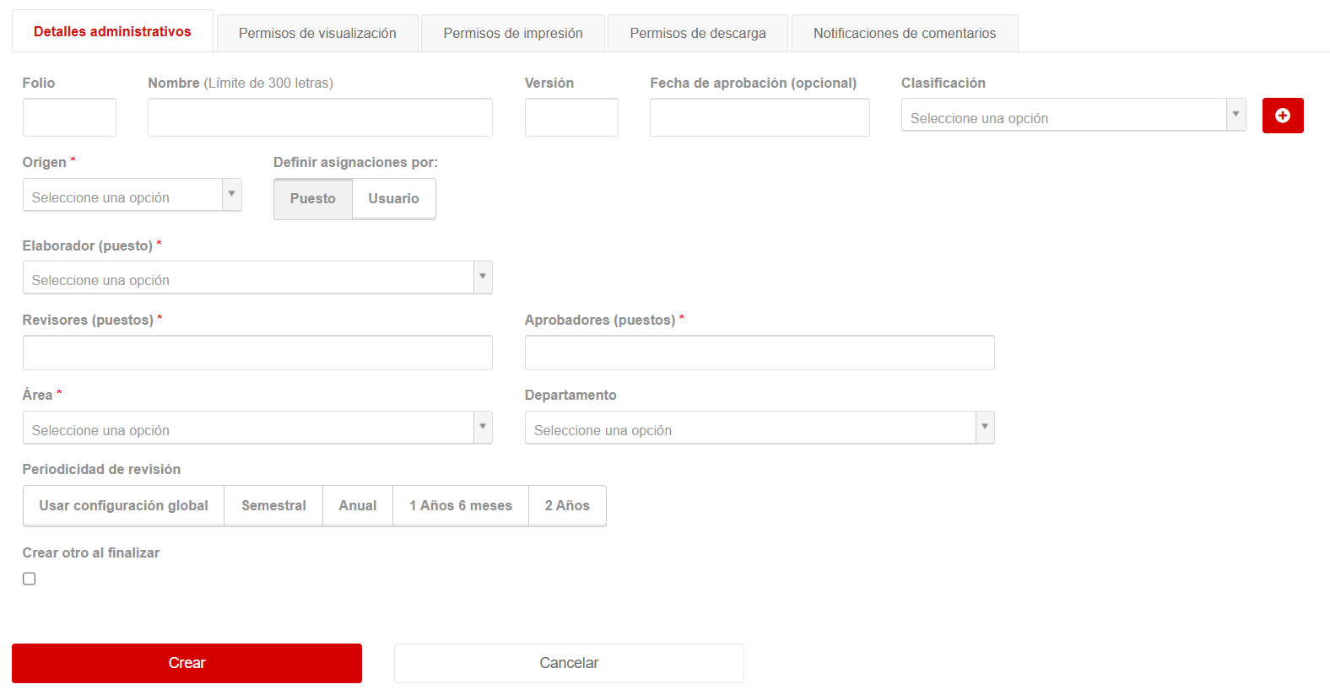
Task: Select Usuario for assignment definition
Action: (393, 199)
